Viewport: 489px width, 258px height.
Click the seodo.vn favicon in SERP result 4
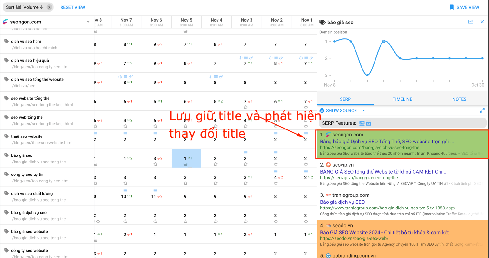pos(328,225)
